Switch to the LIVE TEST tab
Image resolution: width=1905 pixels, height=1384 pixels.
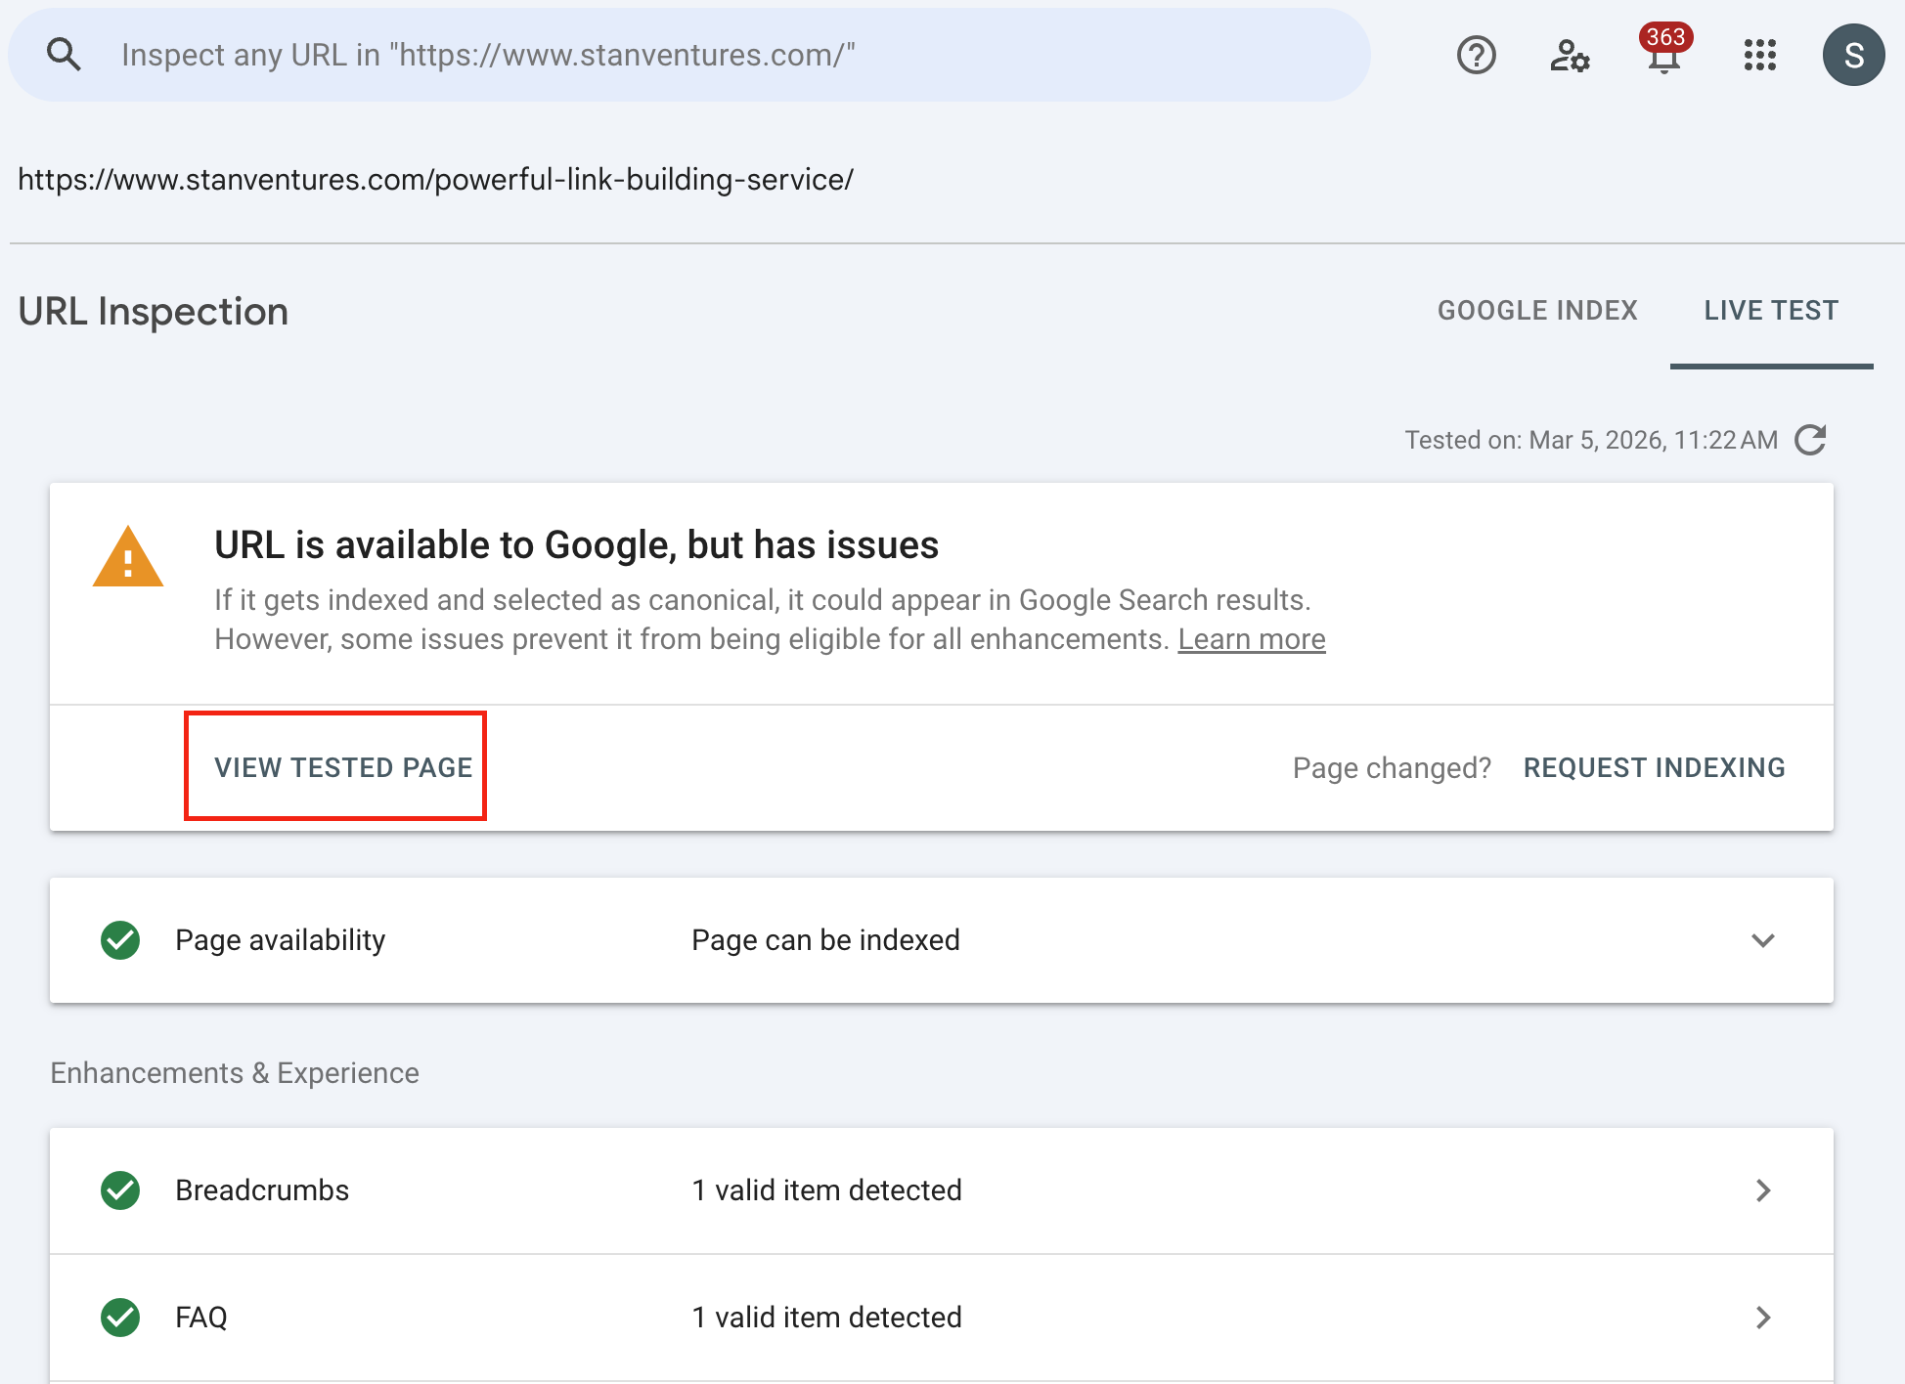click(x=1771, y=310)
